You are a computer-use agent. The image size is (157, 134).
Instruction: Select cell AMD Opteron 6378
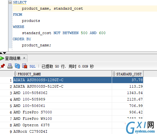pyautogui.click(x=62, y=125)
